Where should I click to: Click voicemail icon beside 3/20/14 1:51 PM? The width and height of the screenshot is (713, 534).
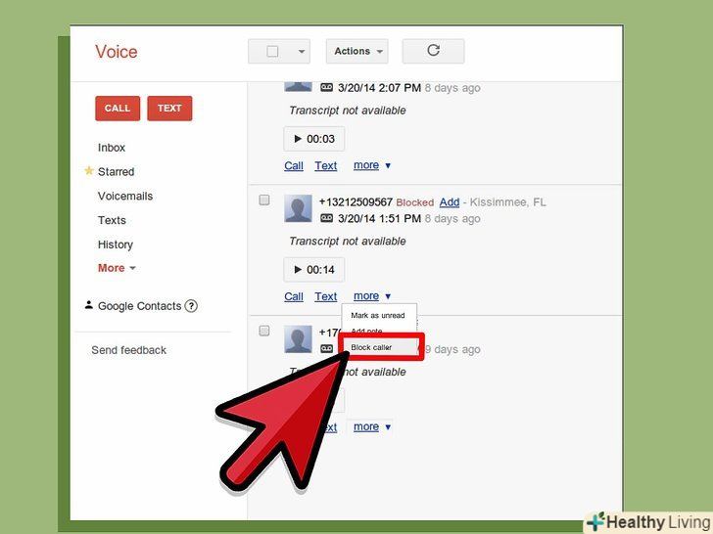pyautogui.click(x=326, y=218)
